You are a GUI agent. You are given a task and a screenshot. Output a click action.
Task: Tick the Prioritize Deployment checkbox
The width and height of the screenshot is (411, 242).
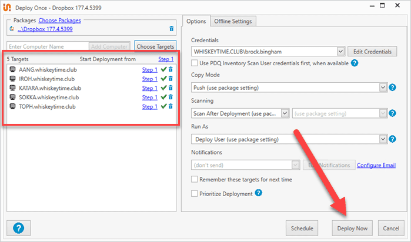[194, 194]
